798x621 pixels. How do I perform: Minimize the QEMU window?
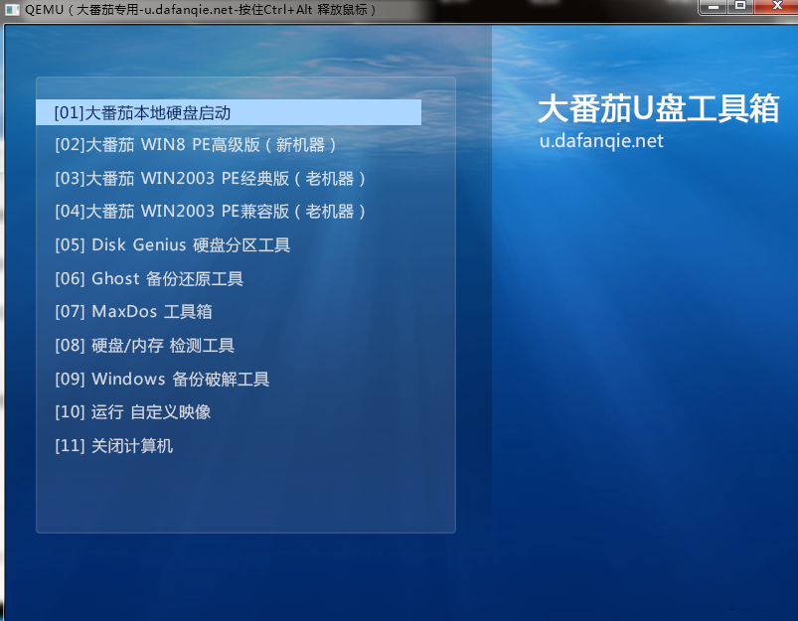tap(713, 7)
